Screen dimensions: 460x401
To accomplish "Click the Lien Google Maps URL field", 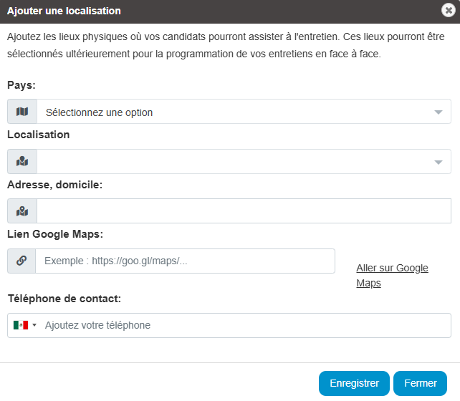I will tap(185, 261).
